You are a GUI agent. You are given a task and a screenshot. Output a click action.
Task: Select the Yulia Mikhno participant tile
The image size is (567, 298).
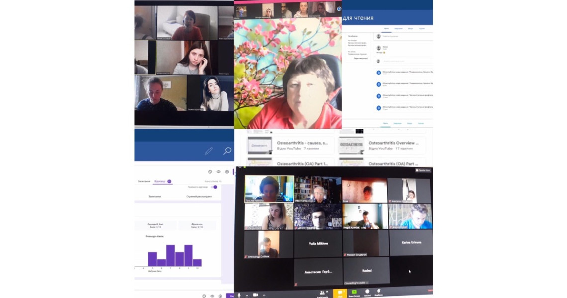point(318,244)
